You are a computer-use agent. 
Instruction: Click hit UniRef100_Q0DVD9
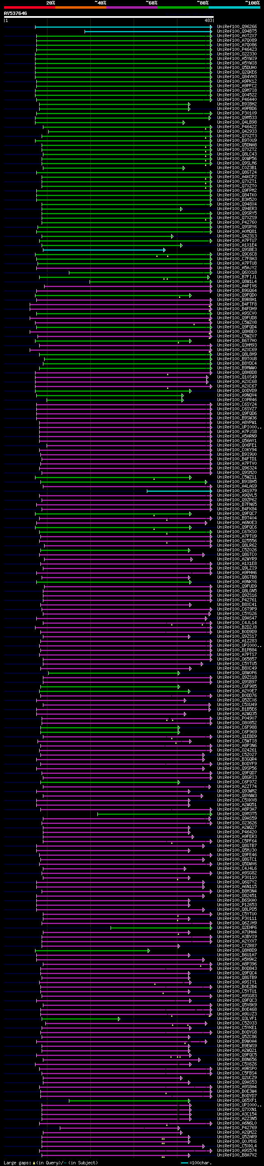pos(236,390)
